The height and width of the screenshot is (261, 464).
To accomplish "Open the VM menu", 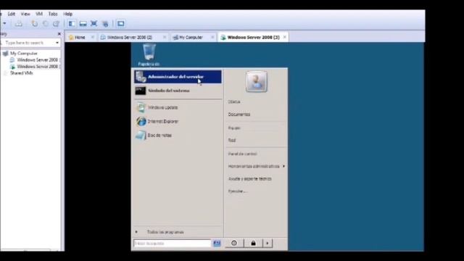I will [x=39, y=14].
